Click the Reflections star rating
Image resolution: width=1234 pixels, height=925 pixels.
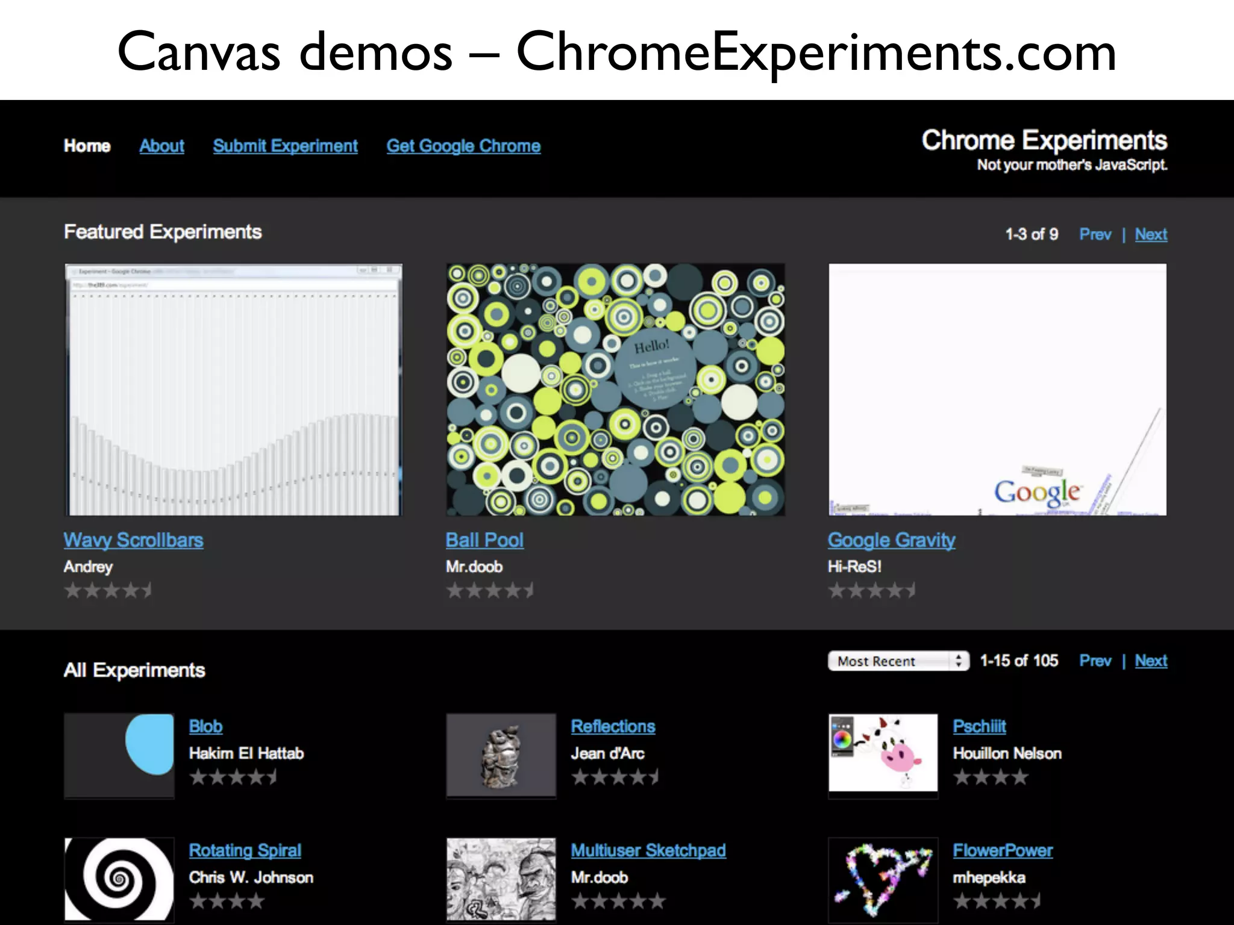tap(615, 777)
